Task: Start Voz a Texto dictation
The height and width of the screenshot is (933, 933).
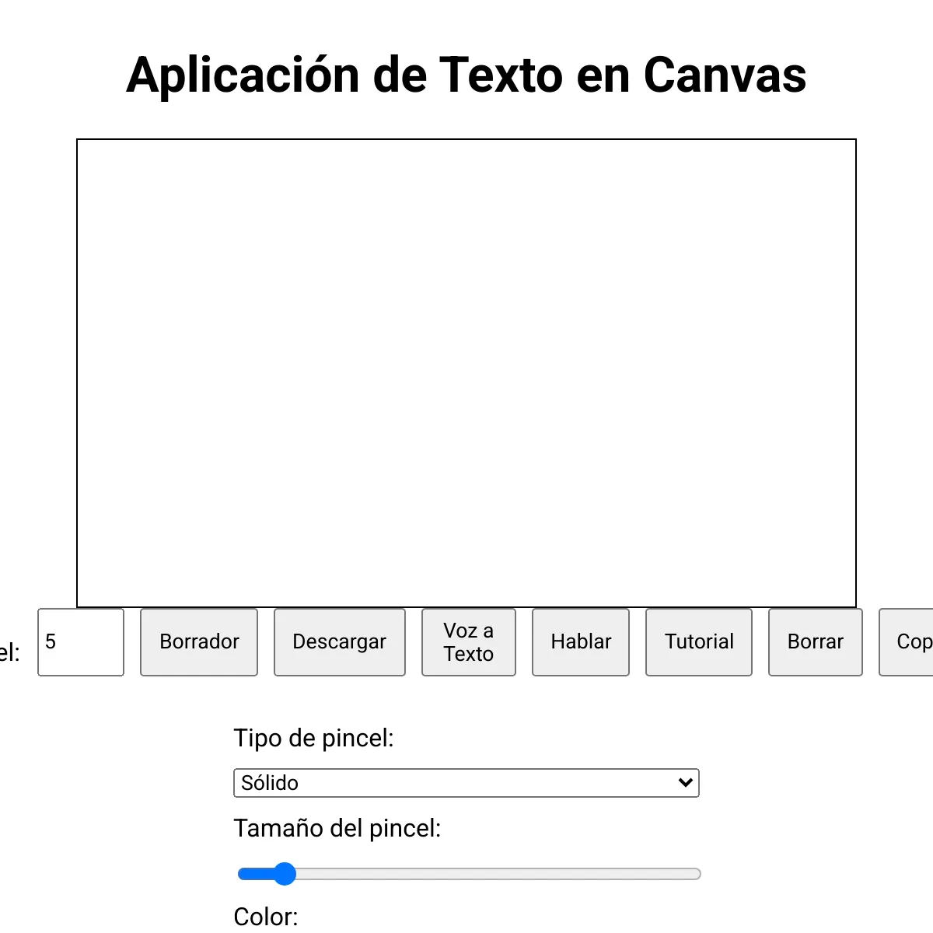Action: tap(469, 642)
